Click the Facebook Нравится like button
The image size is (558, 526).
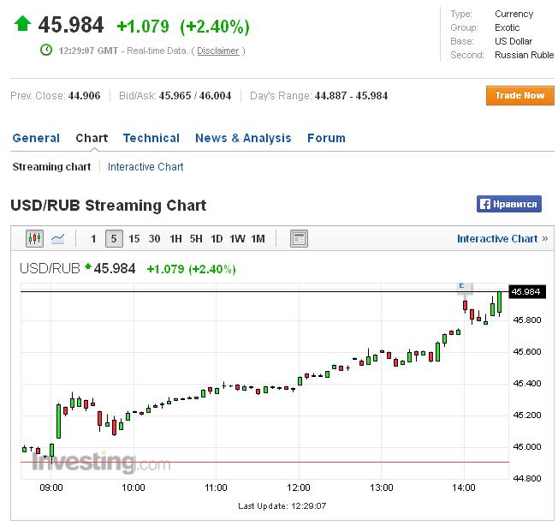[x=509, y=204]
